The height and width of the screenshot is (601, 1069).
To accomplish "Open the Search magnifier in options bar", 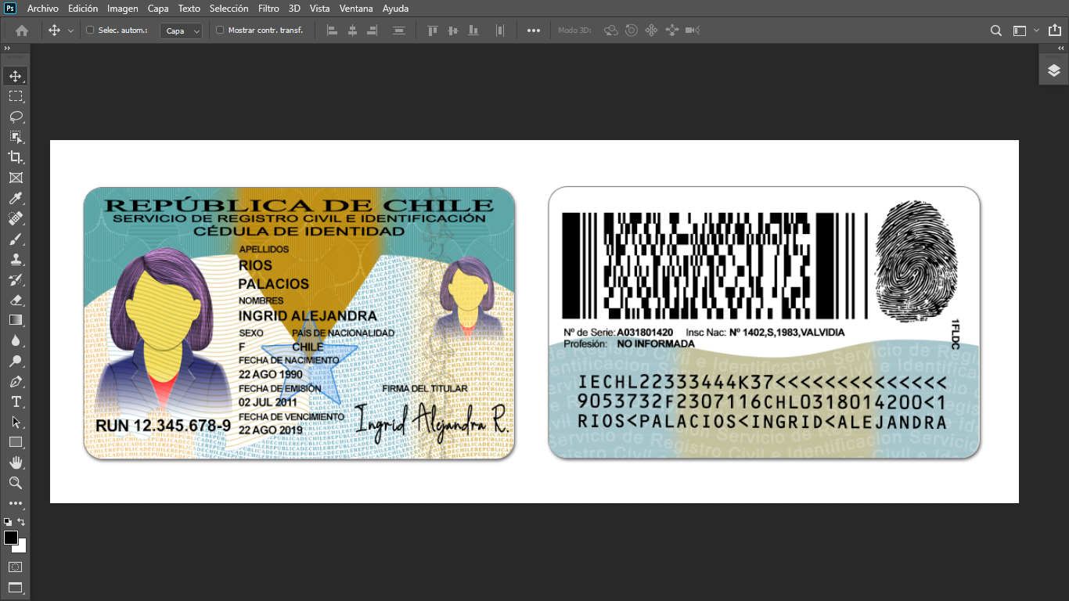I will pos(996,31).
